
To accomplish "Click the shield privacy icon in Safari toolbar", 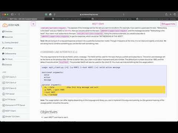I will pyautogui.click(x=55, y=14).
